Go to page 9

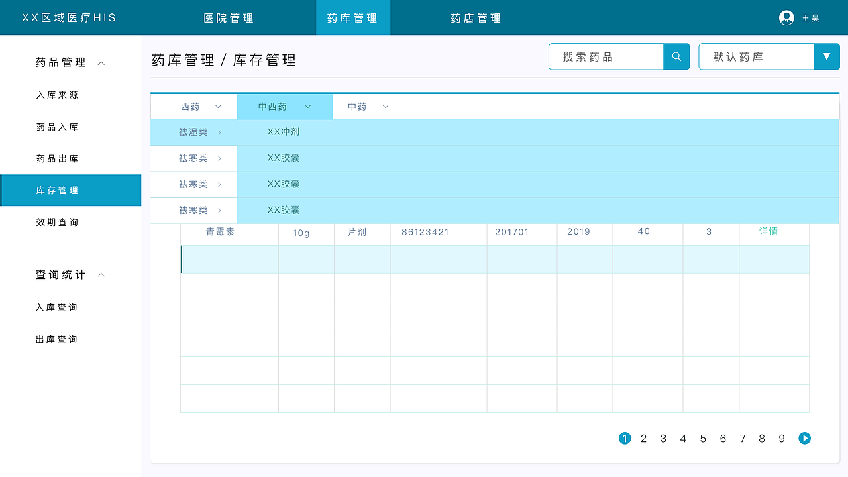click(782, 438)
